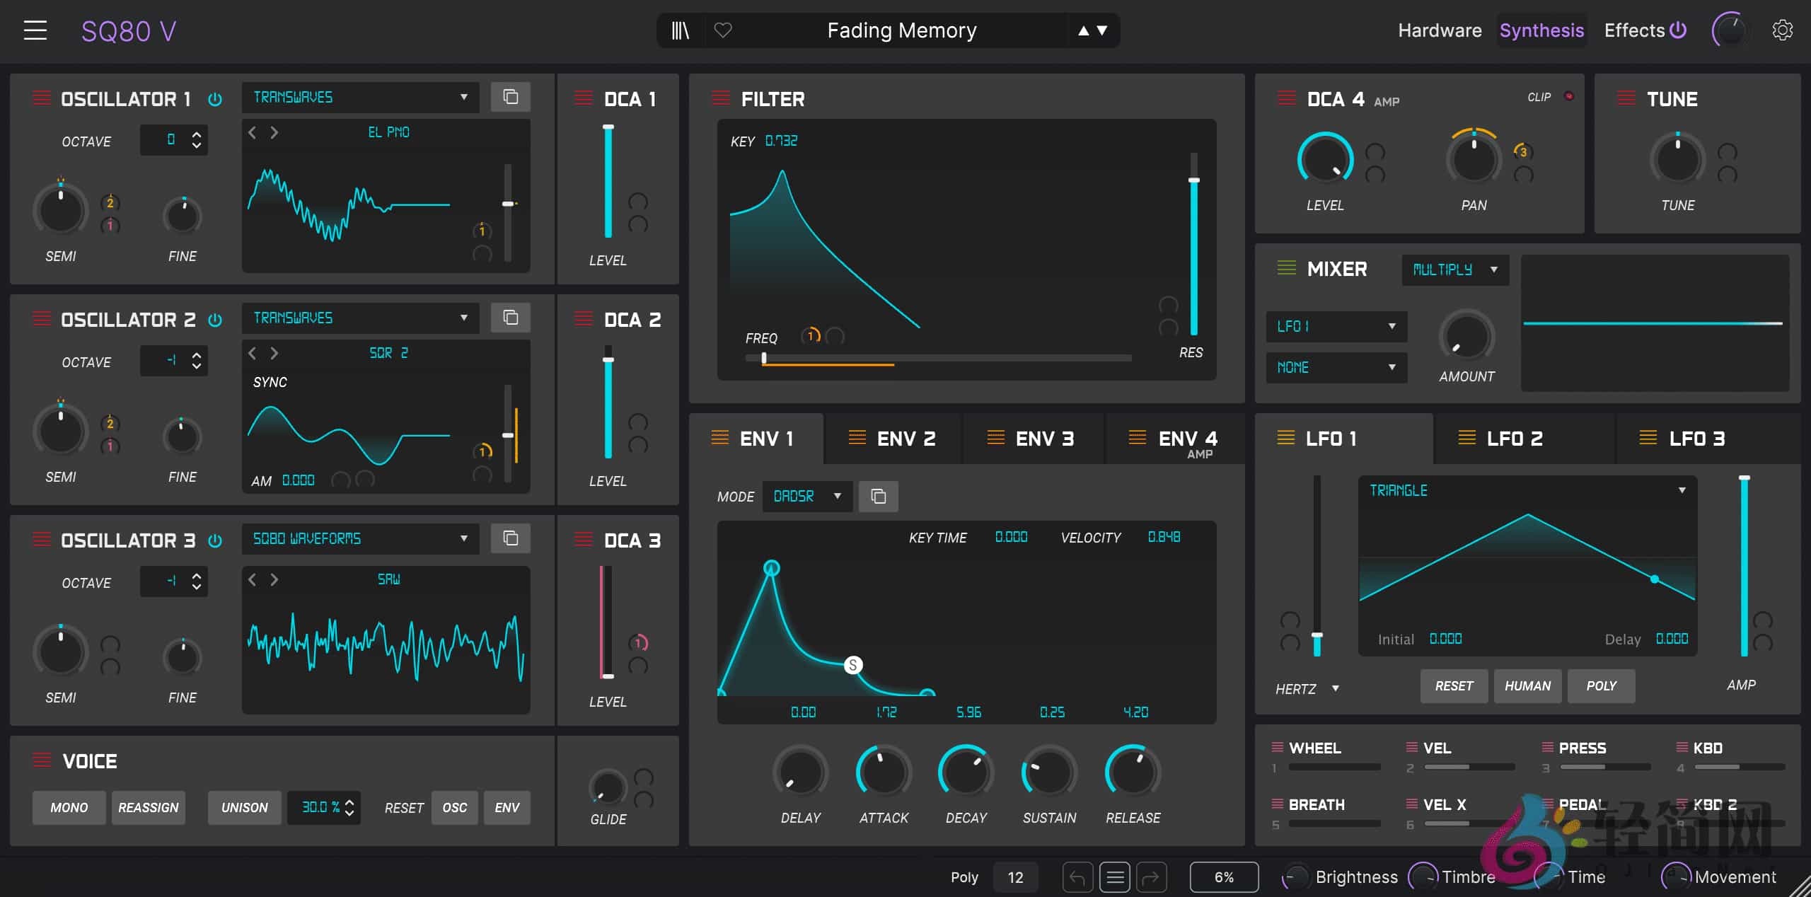1811x897 pixels.
Task: Open the MULTIPLY mixer mode dropdown
Action: point(1454,270)
